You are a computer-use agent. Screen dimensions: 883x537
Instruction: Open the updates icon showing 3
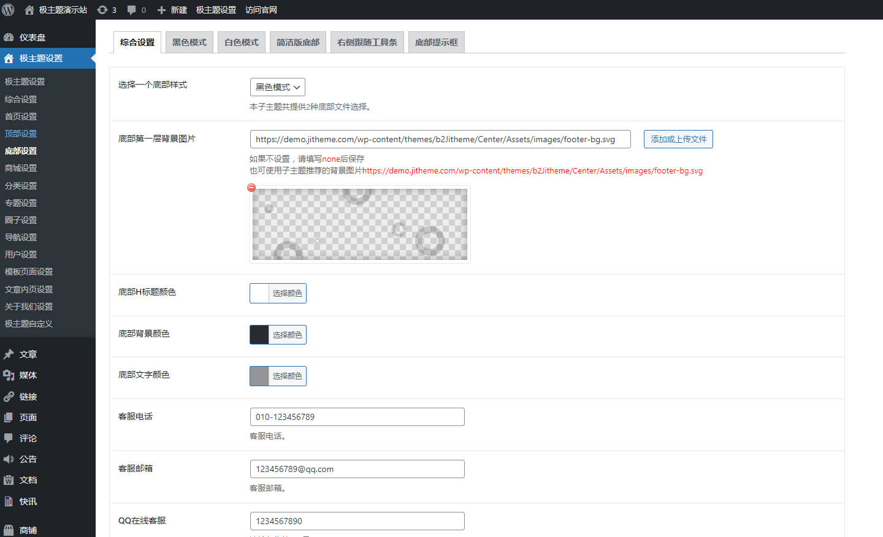(x=102, y=10)
